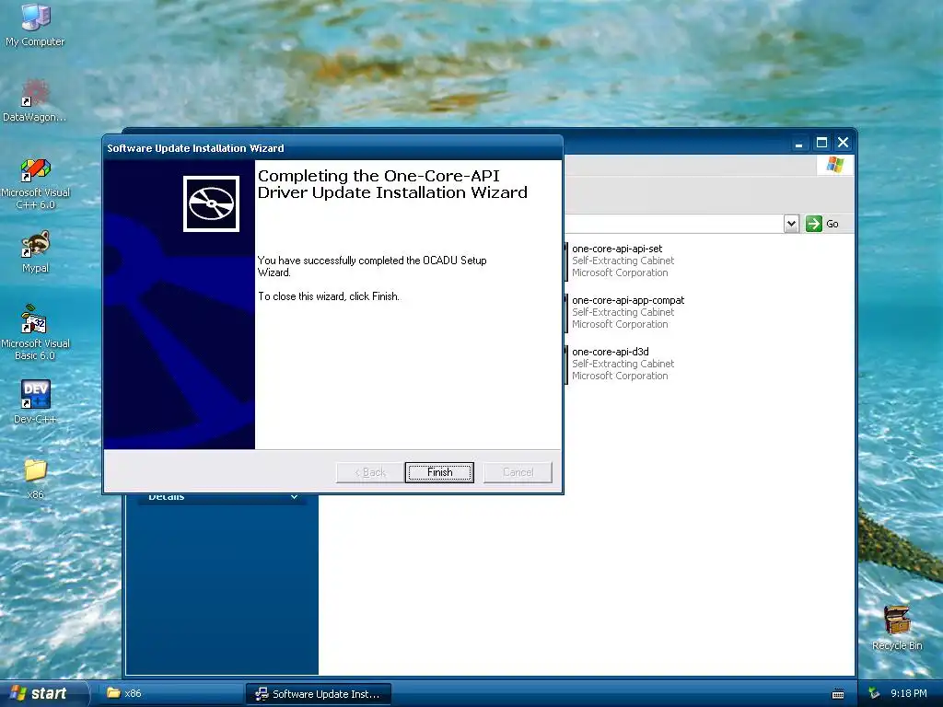Select the Recycle Bin icon
The image size is (943, 707).
tap(897, 628)
